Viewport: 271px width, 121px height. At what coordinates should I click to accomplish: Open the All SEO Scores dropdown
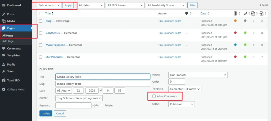[125, 5]
